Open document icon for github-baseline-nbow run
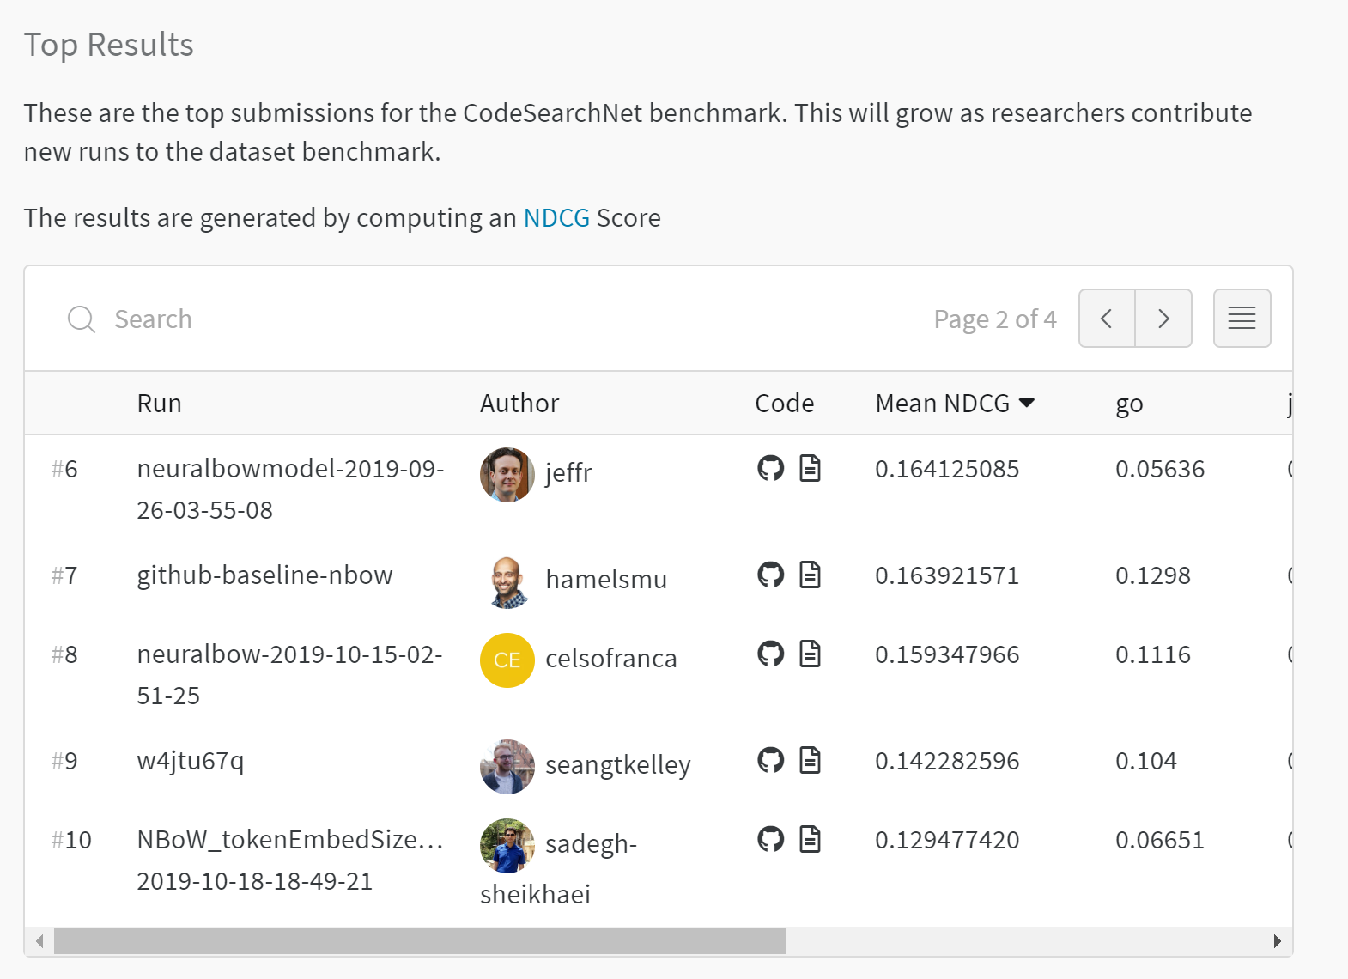Viewport: 1348px width, 979px height. (810, 575)
